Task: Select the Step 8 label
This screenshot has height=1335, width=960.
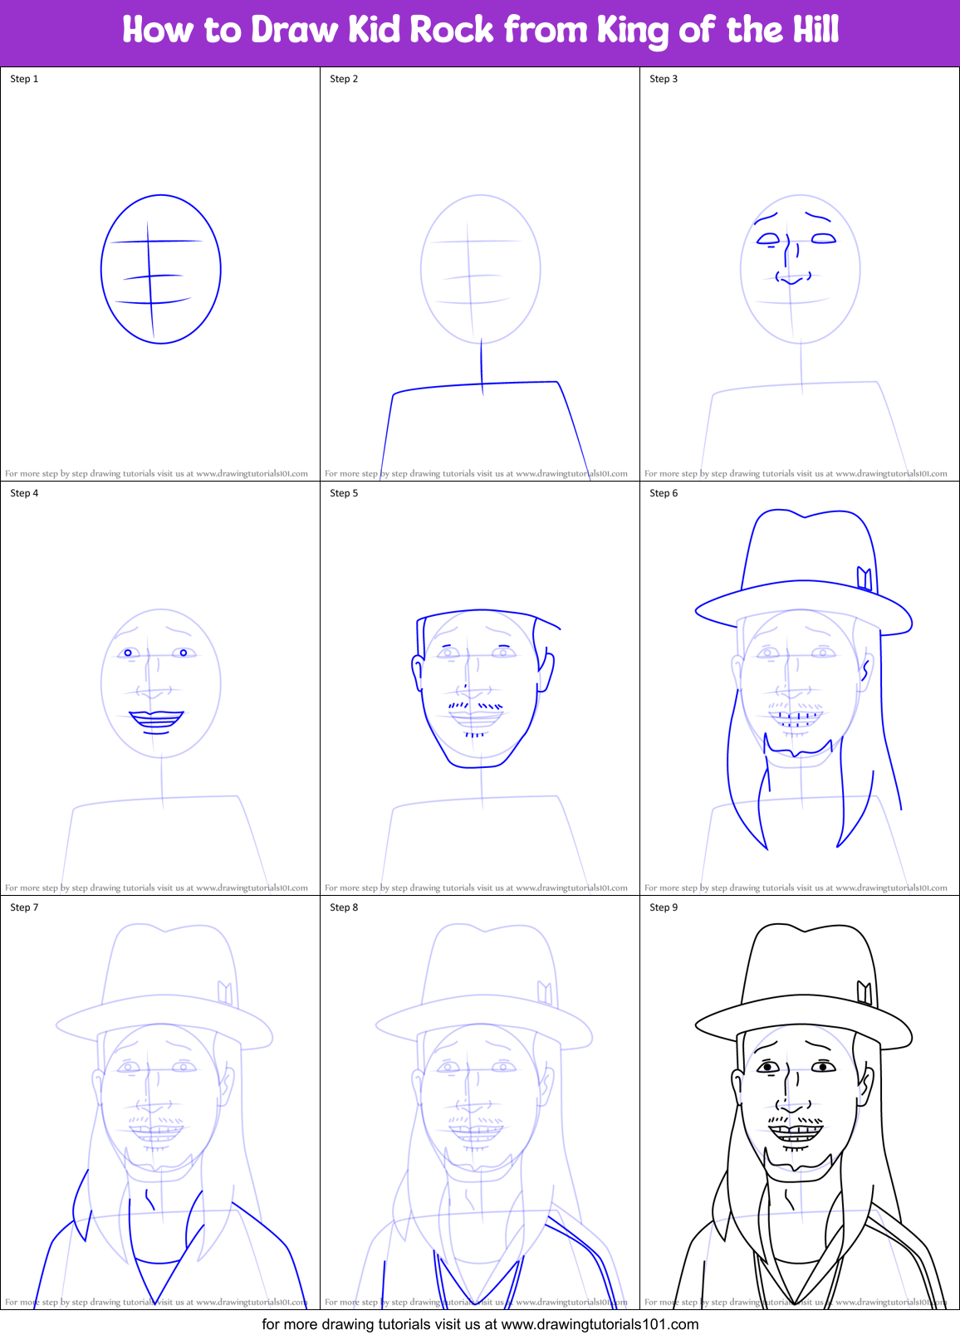Action: (344, 907)
